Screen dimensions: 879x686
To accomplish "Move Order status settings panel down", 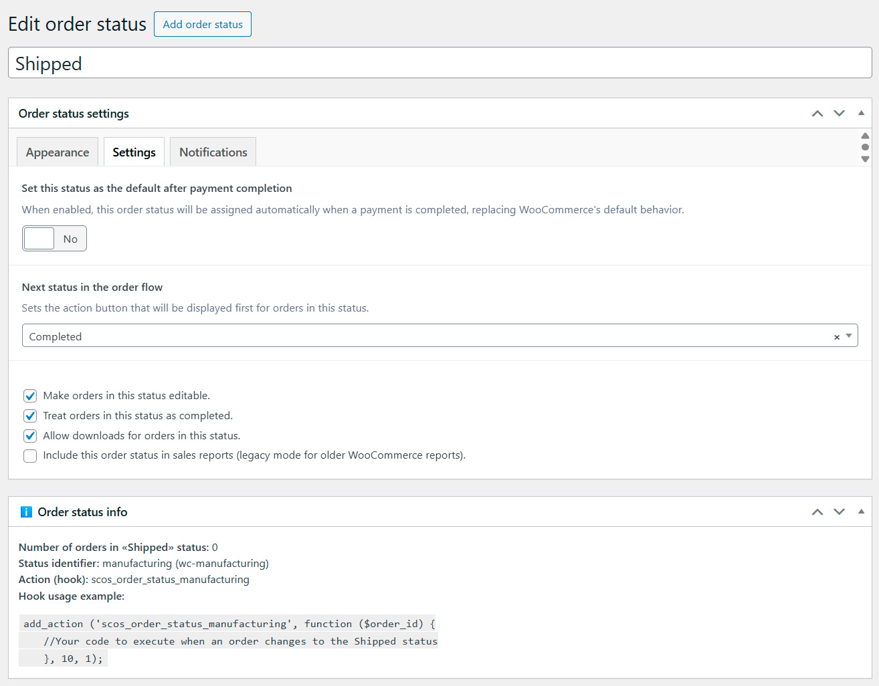I will tap(839, 114).
